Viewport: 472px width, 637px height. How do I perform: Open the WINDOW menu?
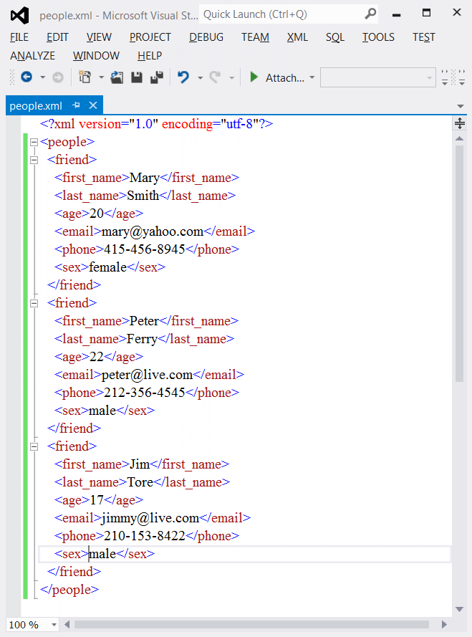96,56
